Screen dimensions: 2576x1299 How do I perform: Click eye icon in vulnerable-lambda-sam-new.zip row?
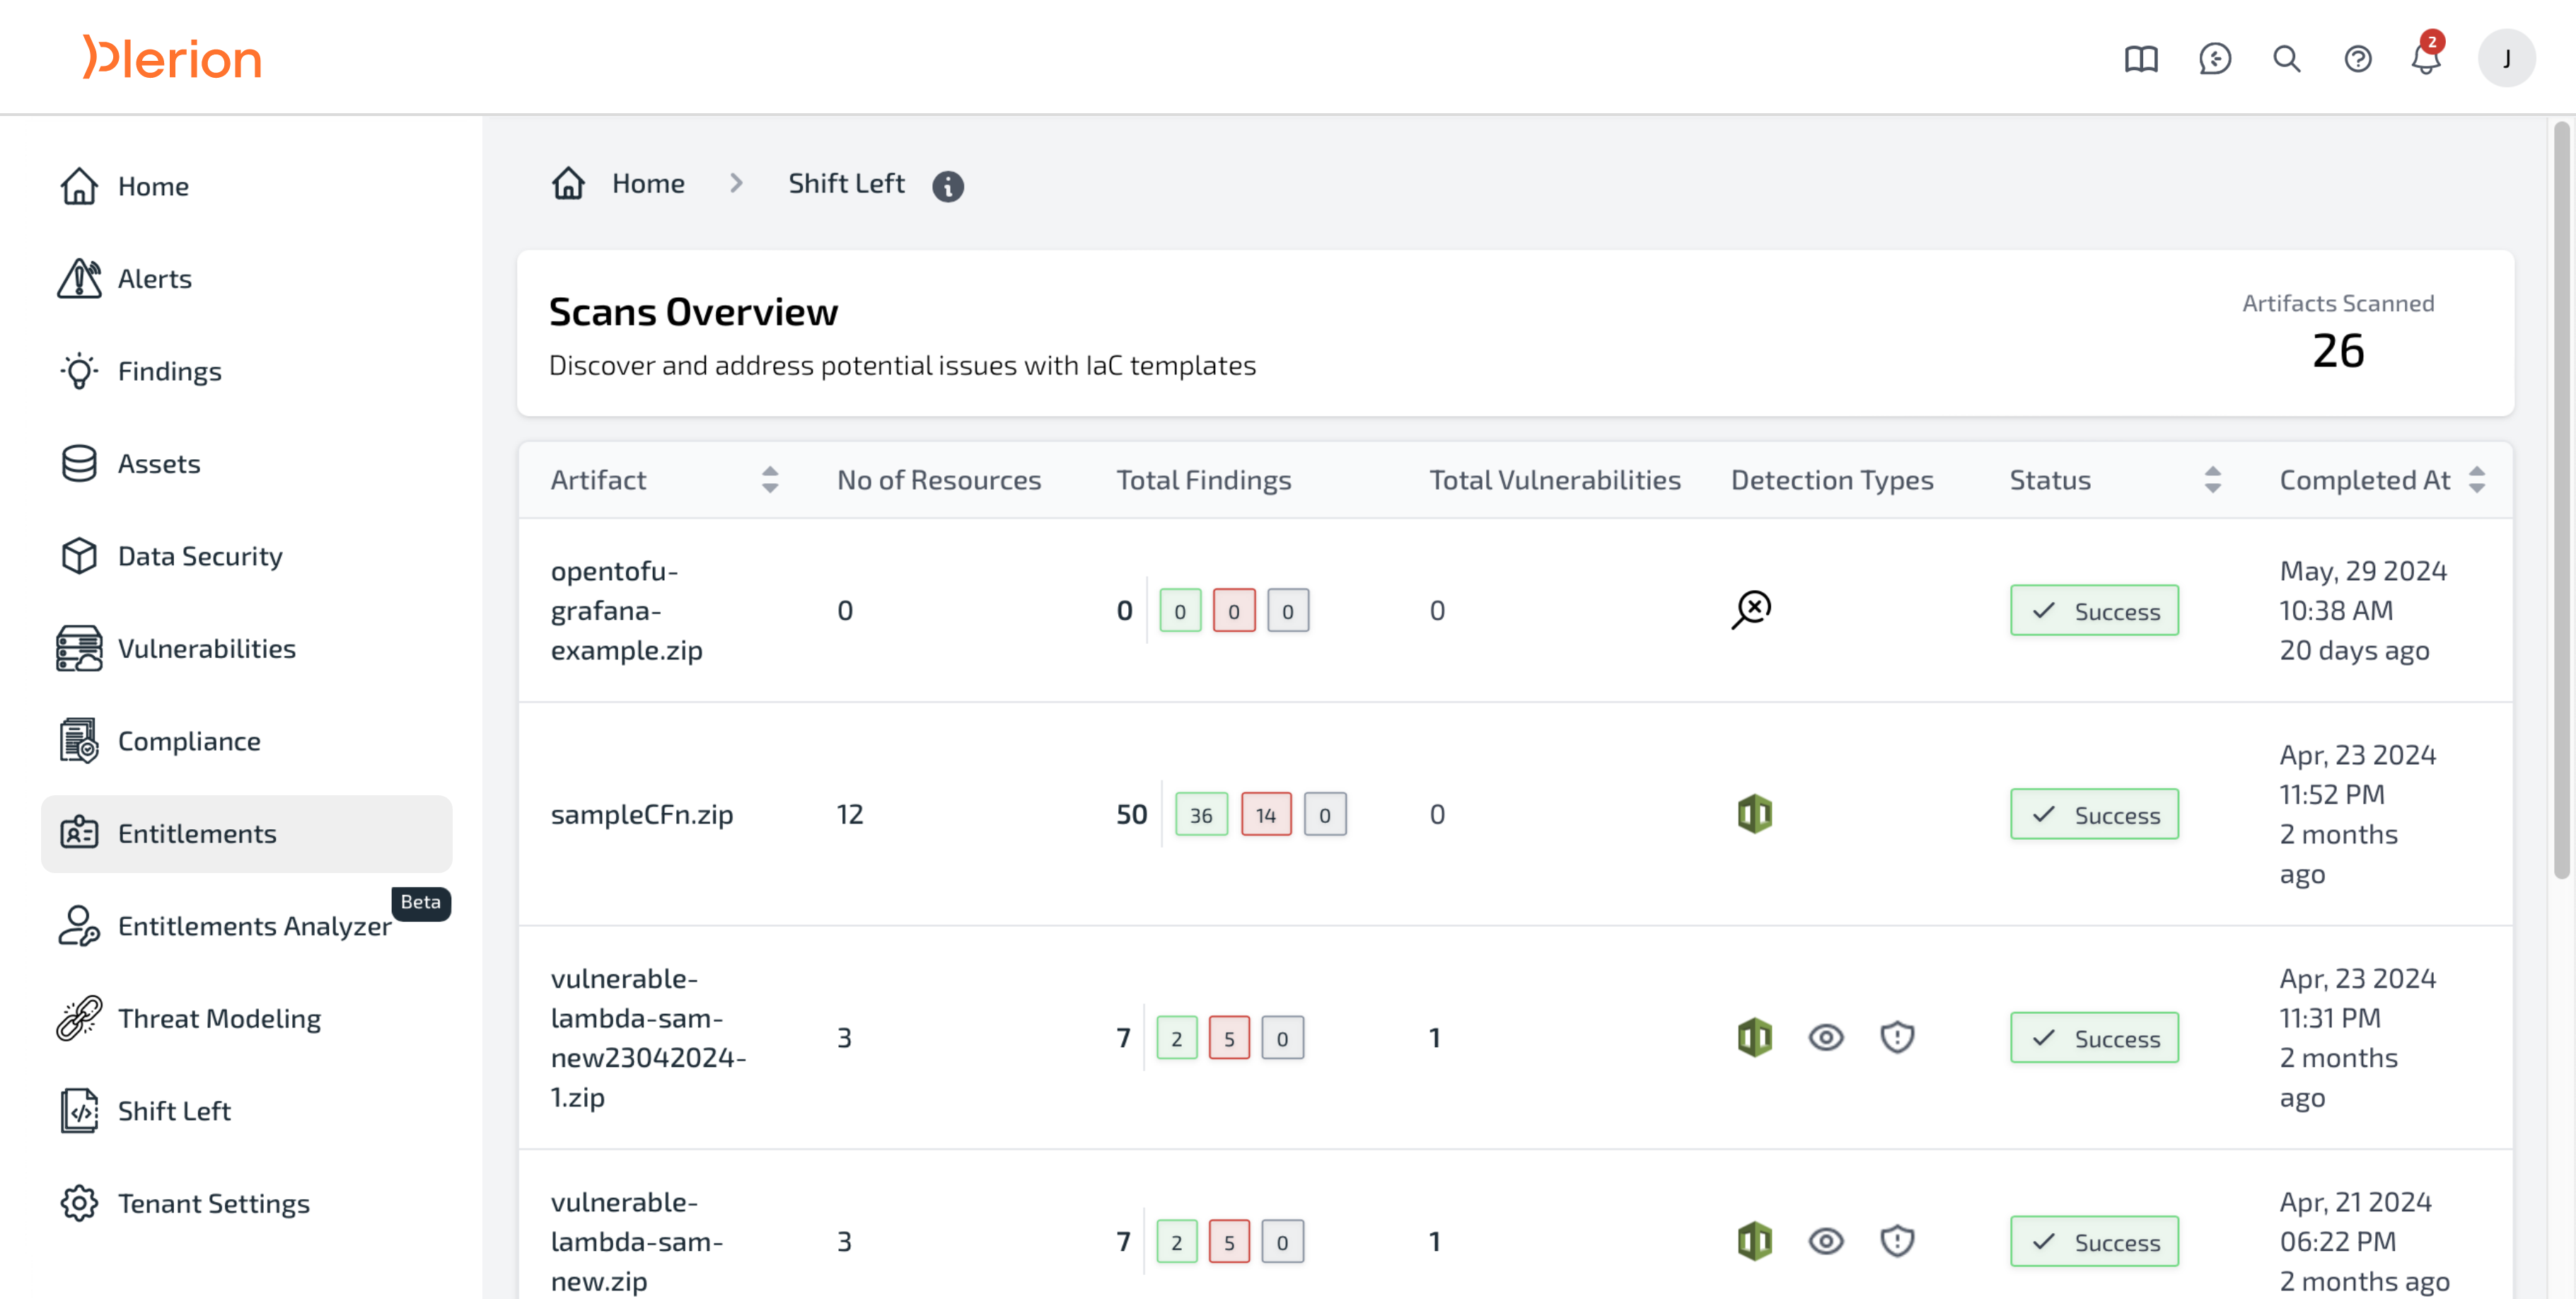[x=1825, y=1241]
